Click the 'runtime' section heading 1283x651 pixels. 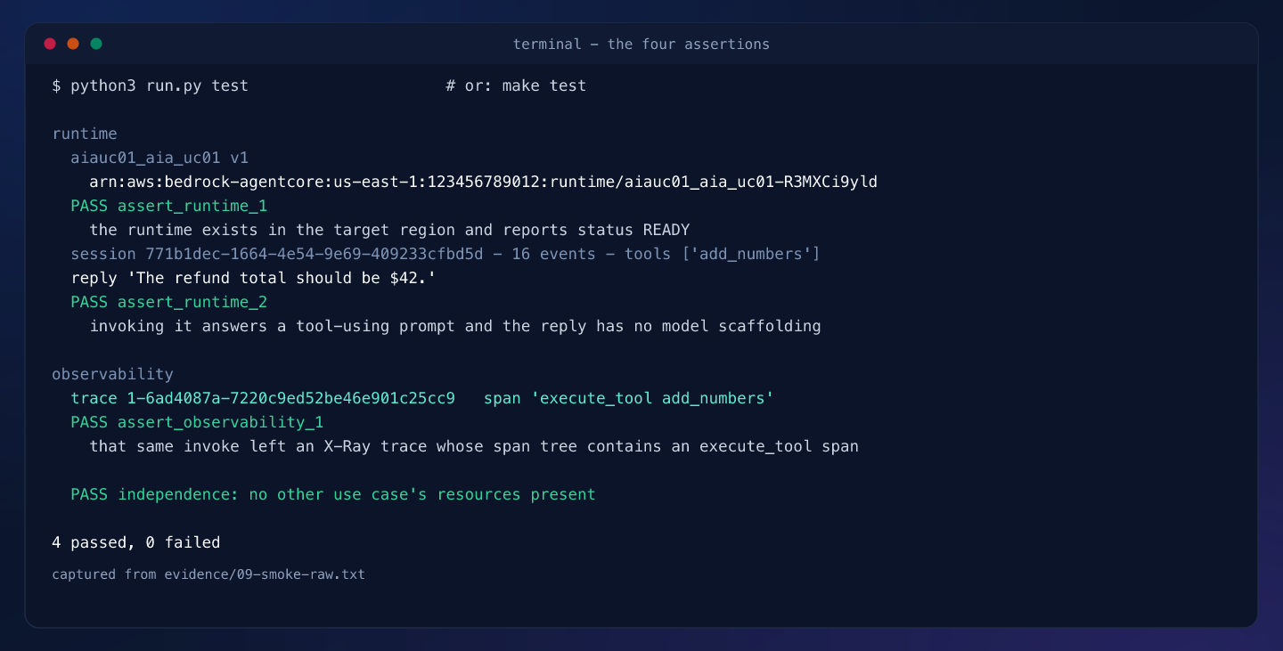click(85, 134)
